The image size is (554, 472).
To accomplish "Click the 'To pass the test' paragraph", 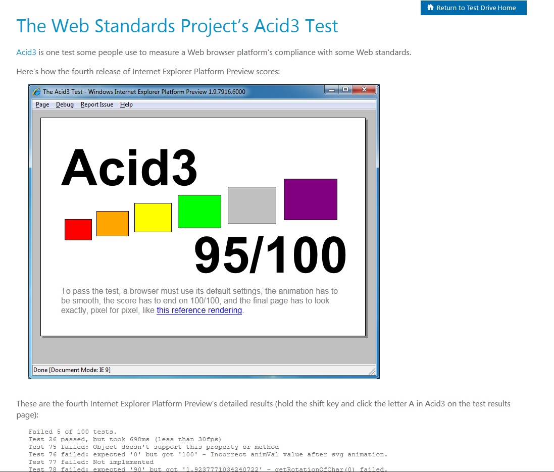I will point(199,301).
